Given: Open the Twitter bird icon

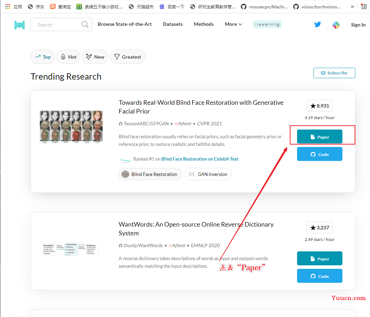Looking at the screenshot, I should click(x=317, y=24).
